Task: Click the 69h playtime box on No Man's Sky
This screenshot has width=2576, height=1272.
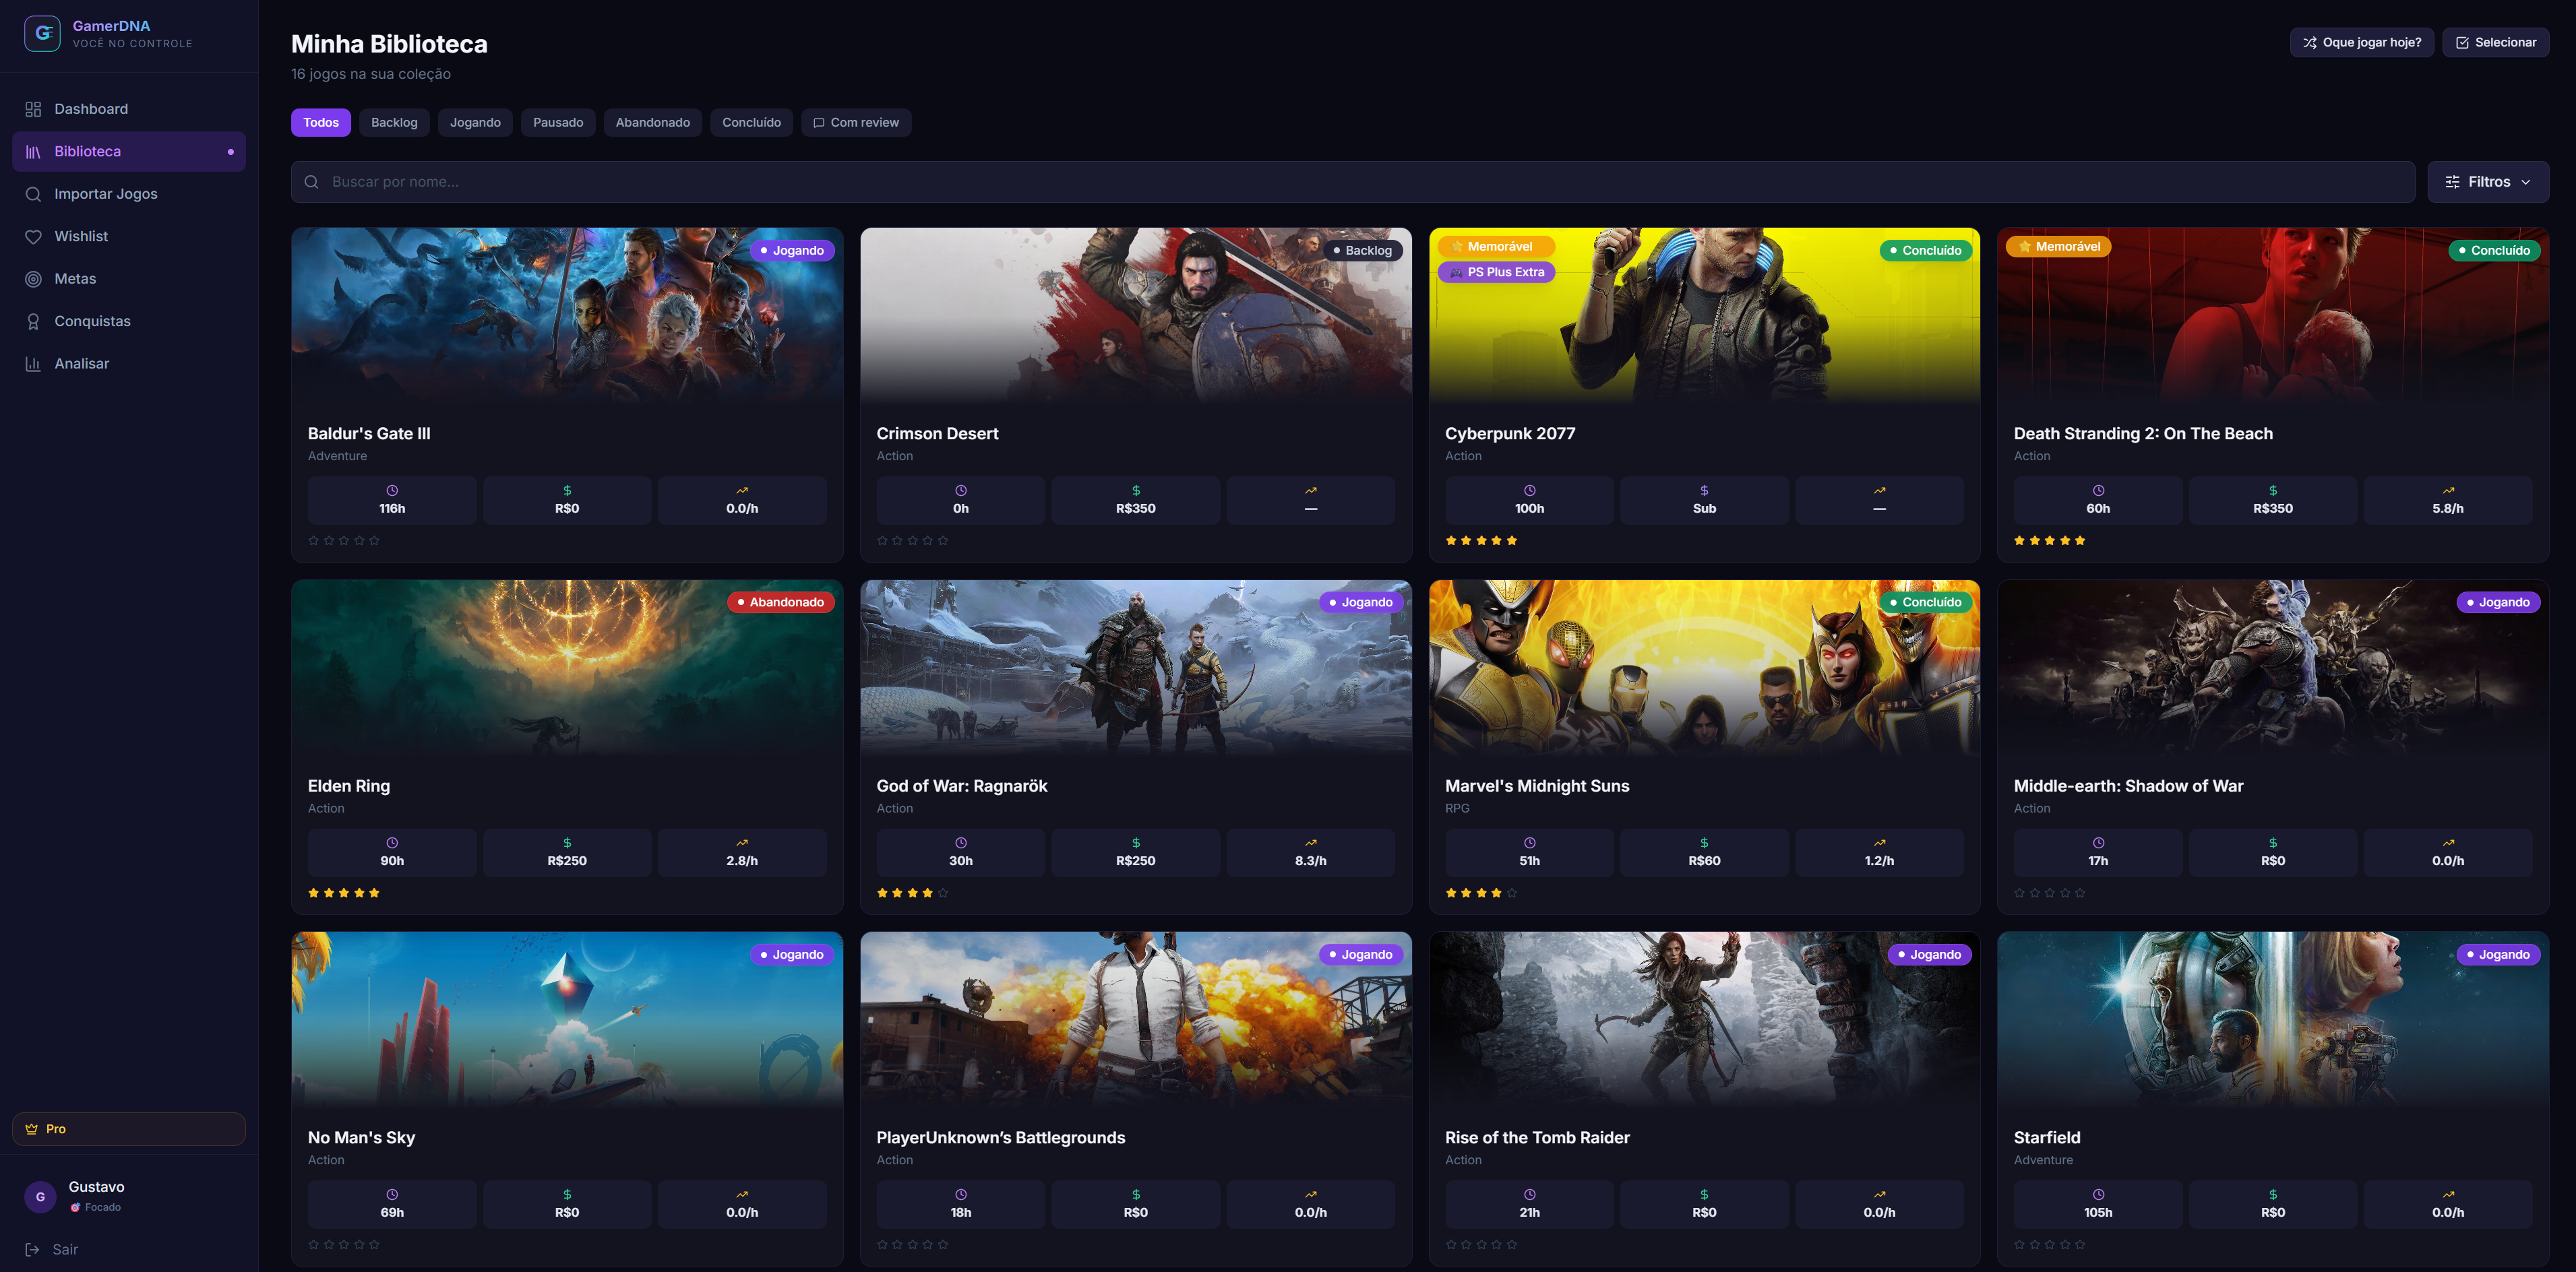Action: (392, 1204)
